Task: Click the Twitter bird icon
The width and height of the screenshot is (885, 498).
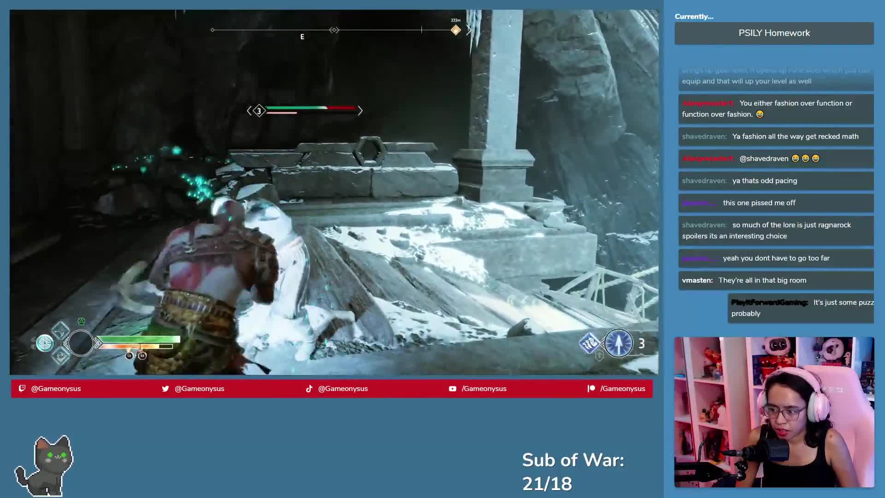Action: [165, 389]
